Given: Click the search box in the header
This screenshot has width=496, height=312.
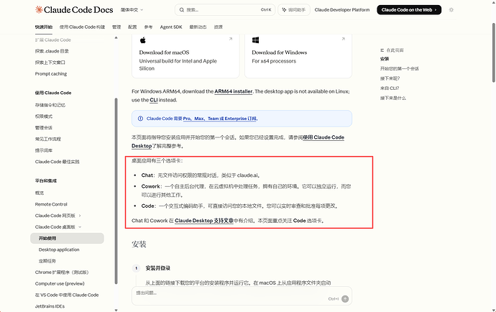Looking at the screenshot, I should coord(224,10).
